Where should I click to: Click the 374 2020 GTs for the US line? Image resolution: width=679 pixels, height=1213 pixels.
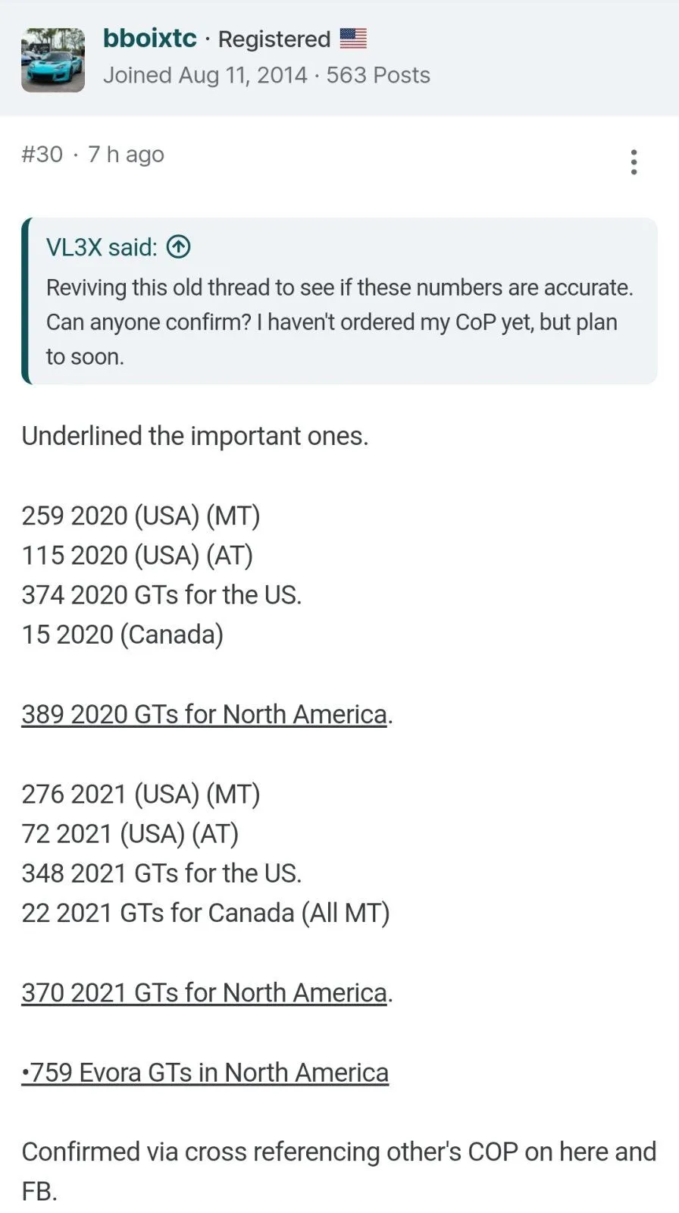(x=161, y=595)
